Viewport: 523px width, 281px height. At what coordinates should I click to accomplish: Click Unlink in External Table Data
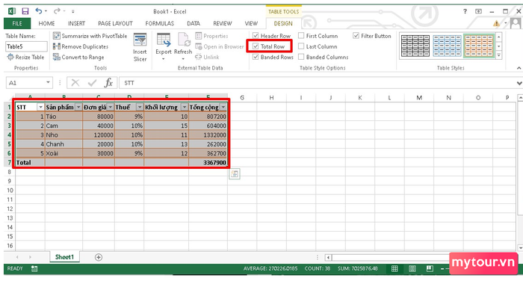207,57
